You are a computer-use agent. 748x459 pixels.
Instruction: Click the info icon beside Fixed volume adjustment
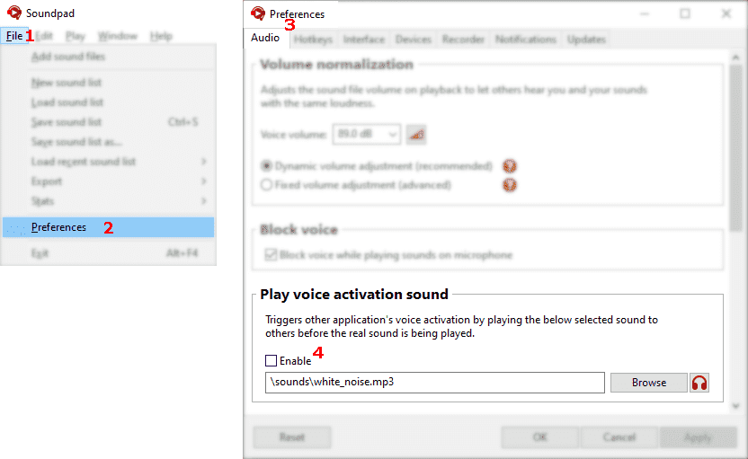pyautogui.click(x=510, y=185)
